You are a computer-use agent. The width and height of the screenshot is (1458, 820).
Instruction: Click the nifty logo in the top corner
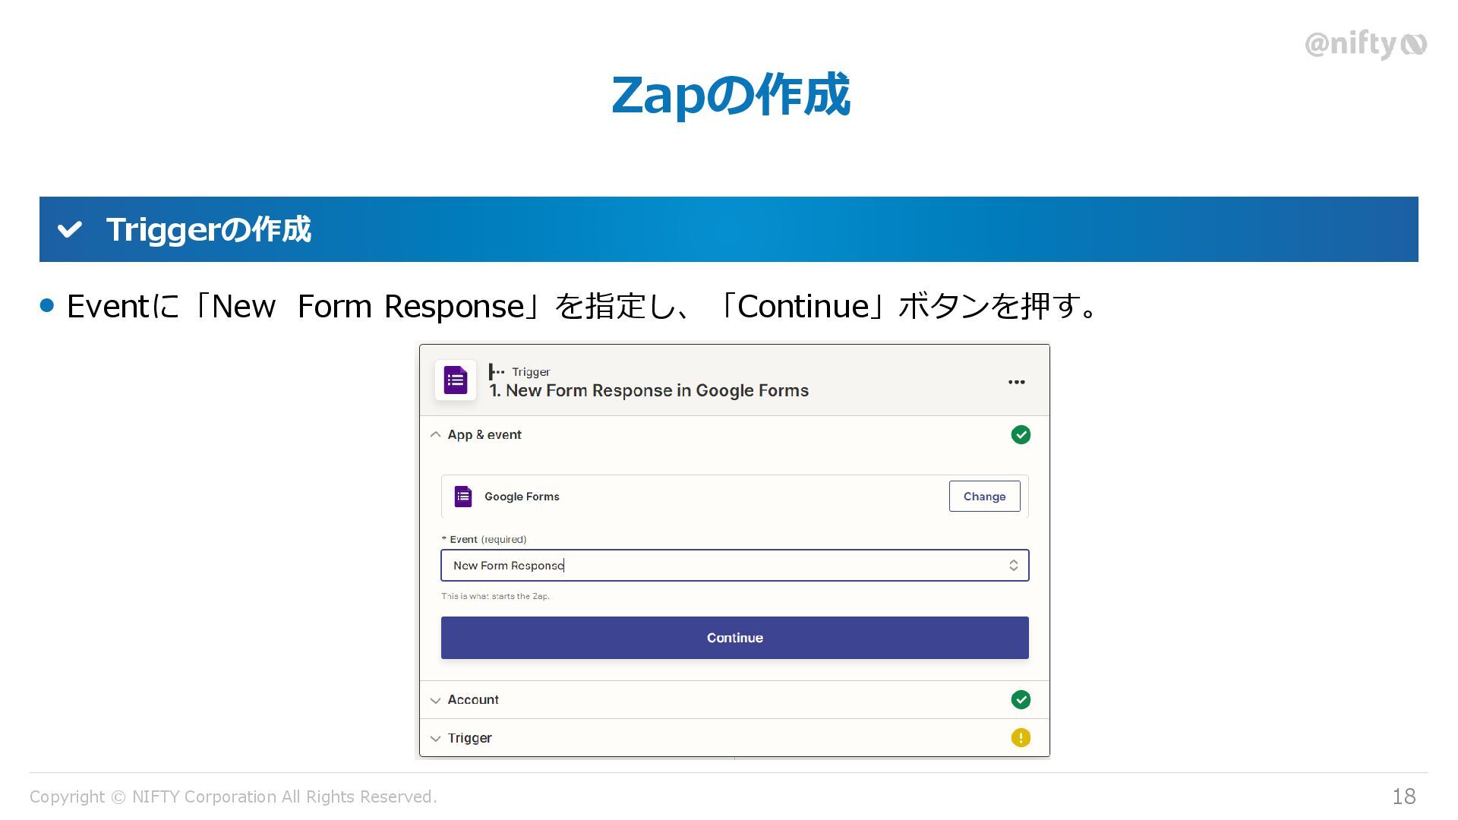click(1365, 45)
